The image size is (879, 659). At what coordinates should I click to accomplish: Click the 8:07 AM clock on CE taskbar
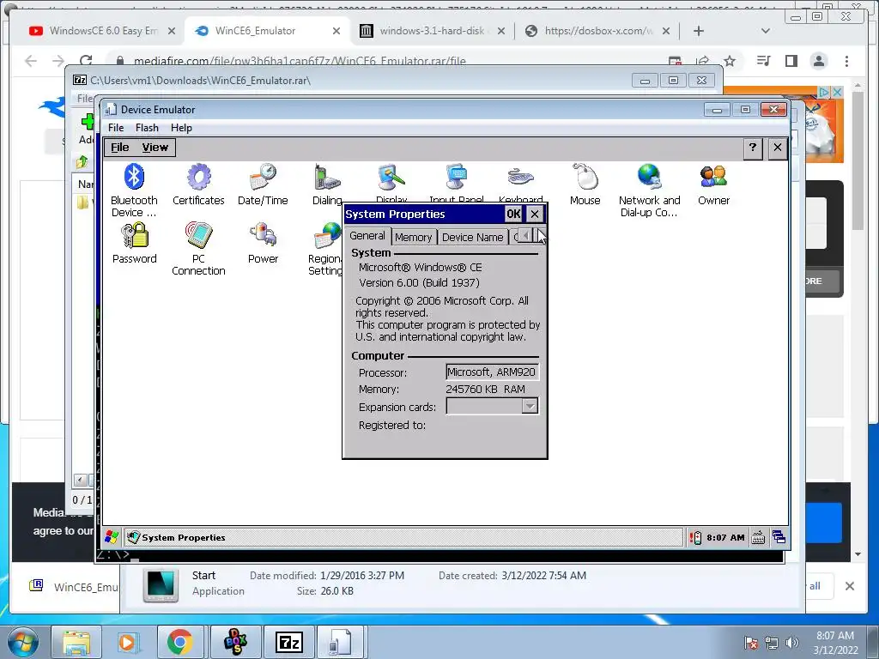coord(725,537)
